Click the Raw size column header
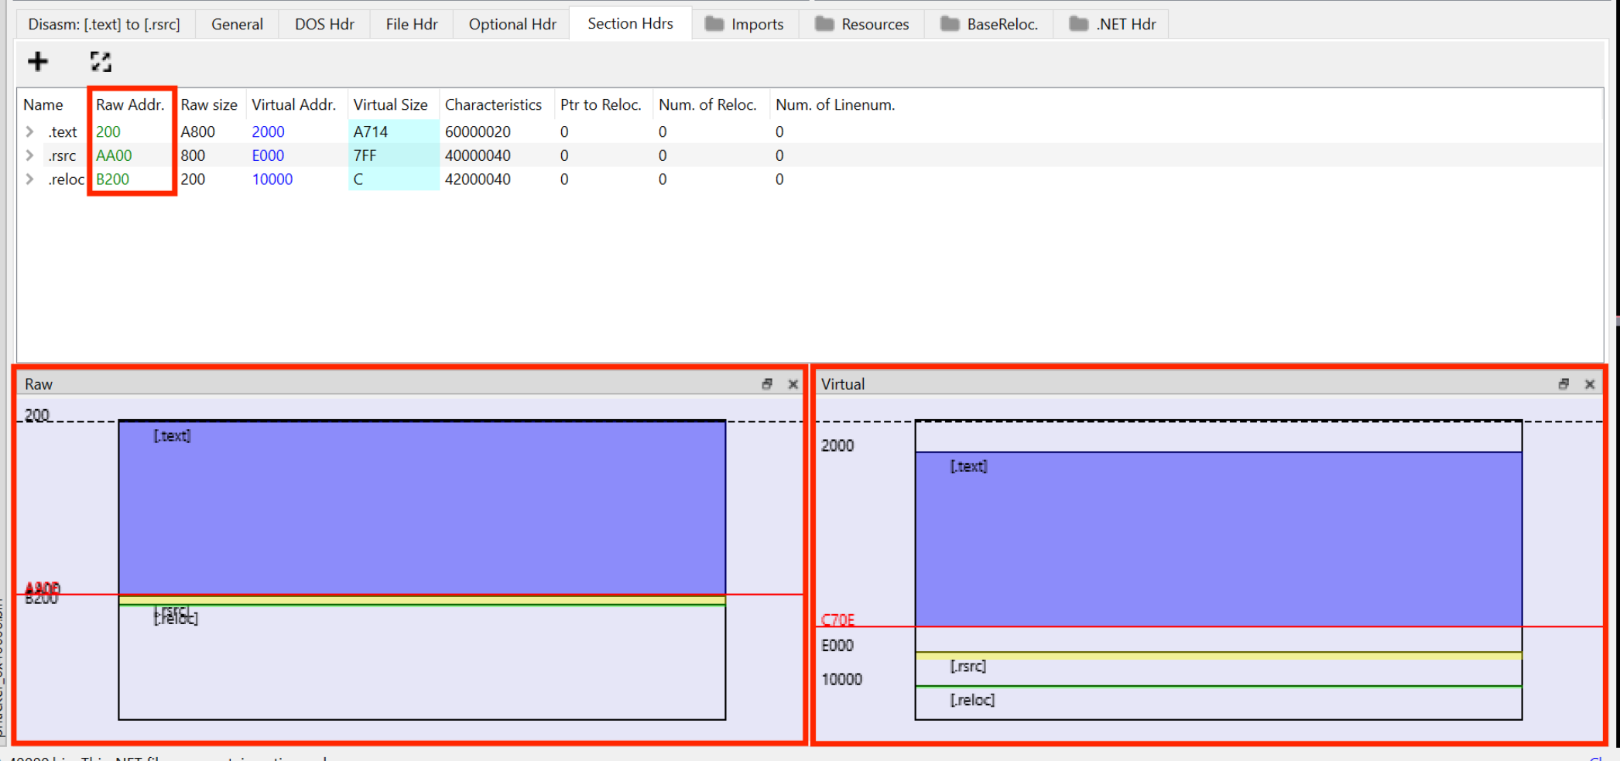Image resolution: width=1620 pixels, height=761 pixels. pyautogui.click(x=209, y=104)
